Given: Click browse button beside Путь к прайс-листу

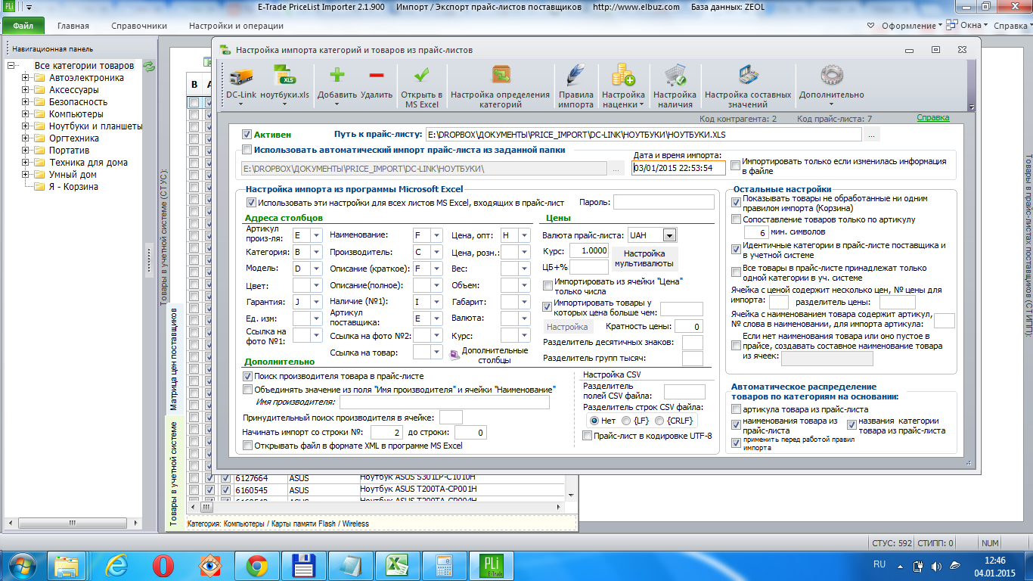Looking at the screenshot, I should 872,135.
